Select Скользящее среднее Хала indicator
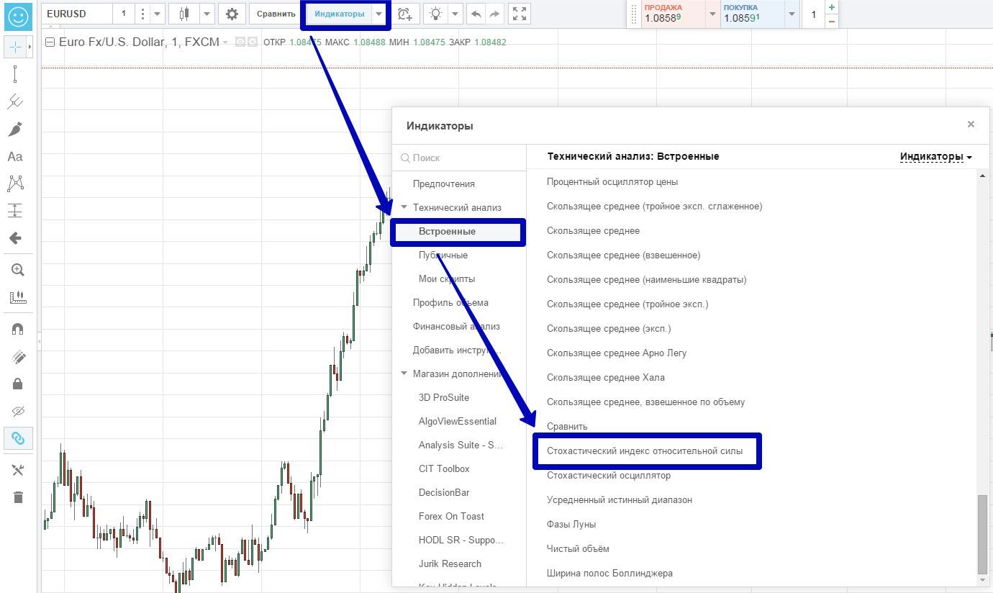The image size is (993, 593). pyautogui.click(x=606, y=377)
